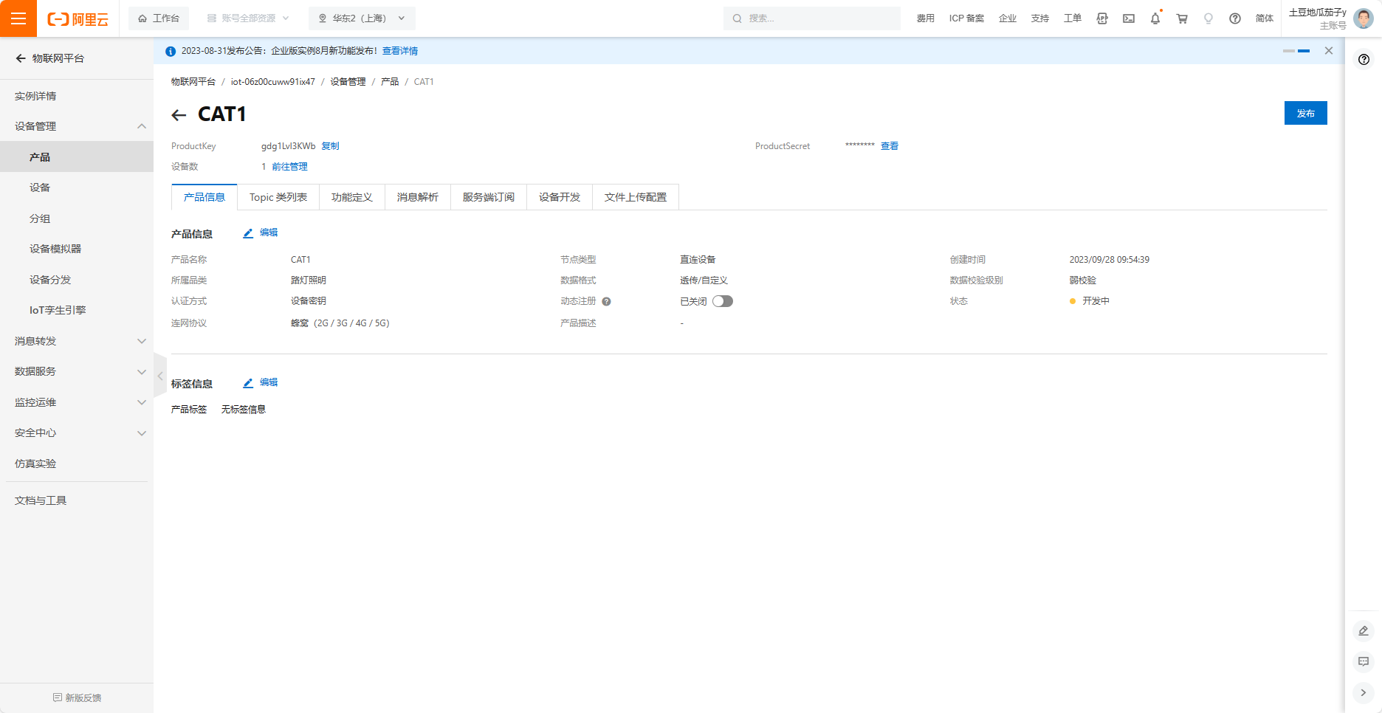This screenshot has width=1382, height=713.
Task: Click the blue 发布 button
Action: tap(1305, 113)
